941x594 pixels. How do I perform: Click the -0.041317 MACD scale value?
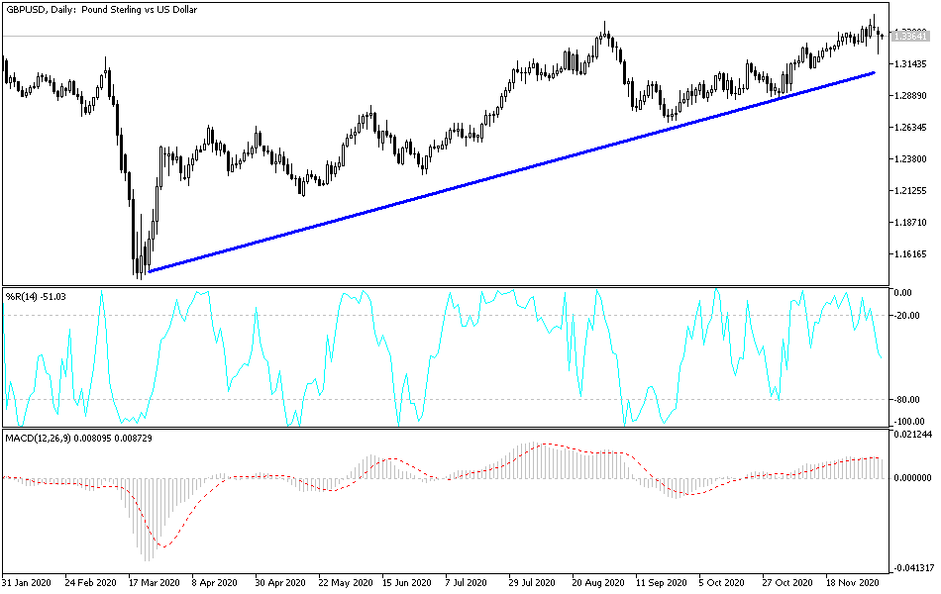pyautogui.click(x=913, y=567)
